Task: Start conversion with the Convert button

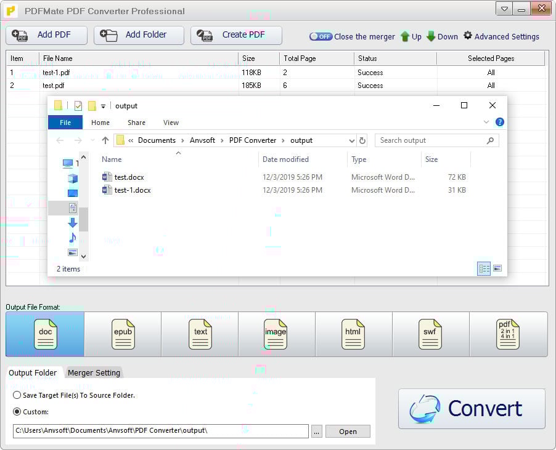Action: 472,409
